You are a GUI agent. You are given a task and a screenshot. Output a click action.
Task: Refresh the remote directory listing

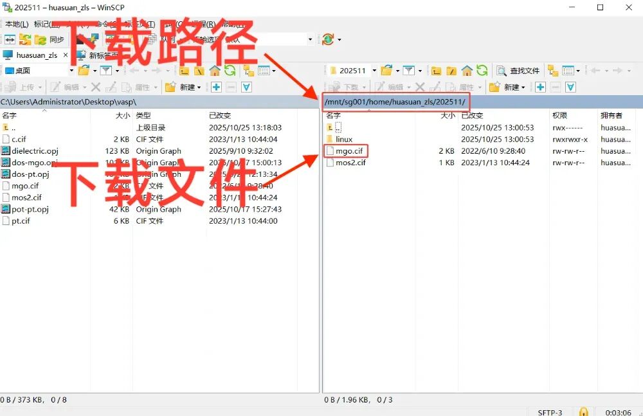point(481,71)
